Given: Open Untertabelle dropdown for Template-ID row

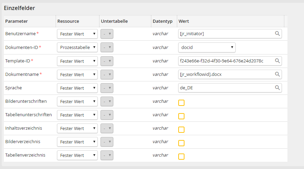Looking at the screenshot, I should 107,61.
